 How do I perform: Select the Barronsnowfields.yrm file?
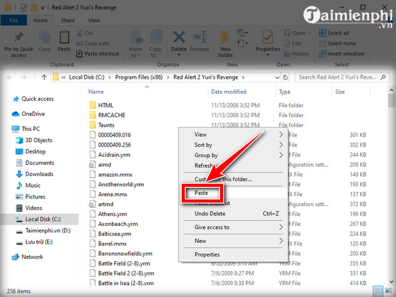pyautogui.click(x=121, y=254)
